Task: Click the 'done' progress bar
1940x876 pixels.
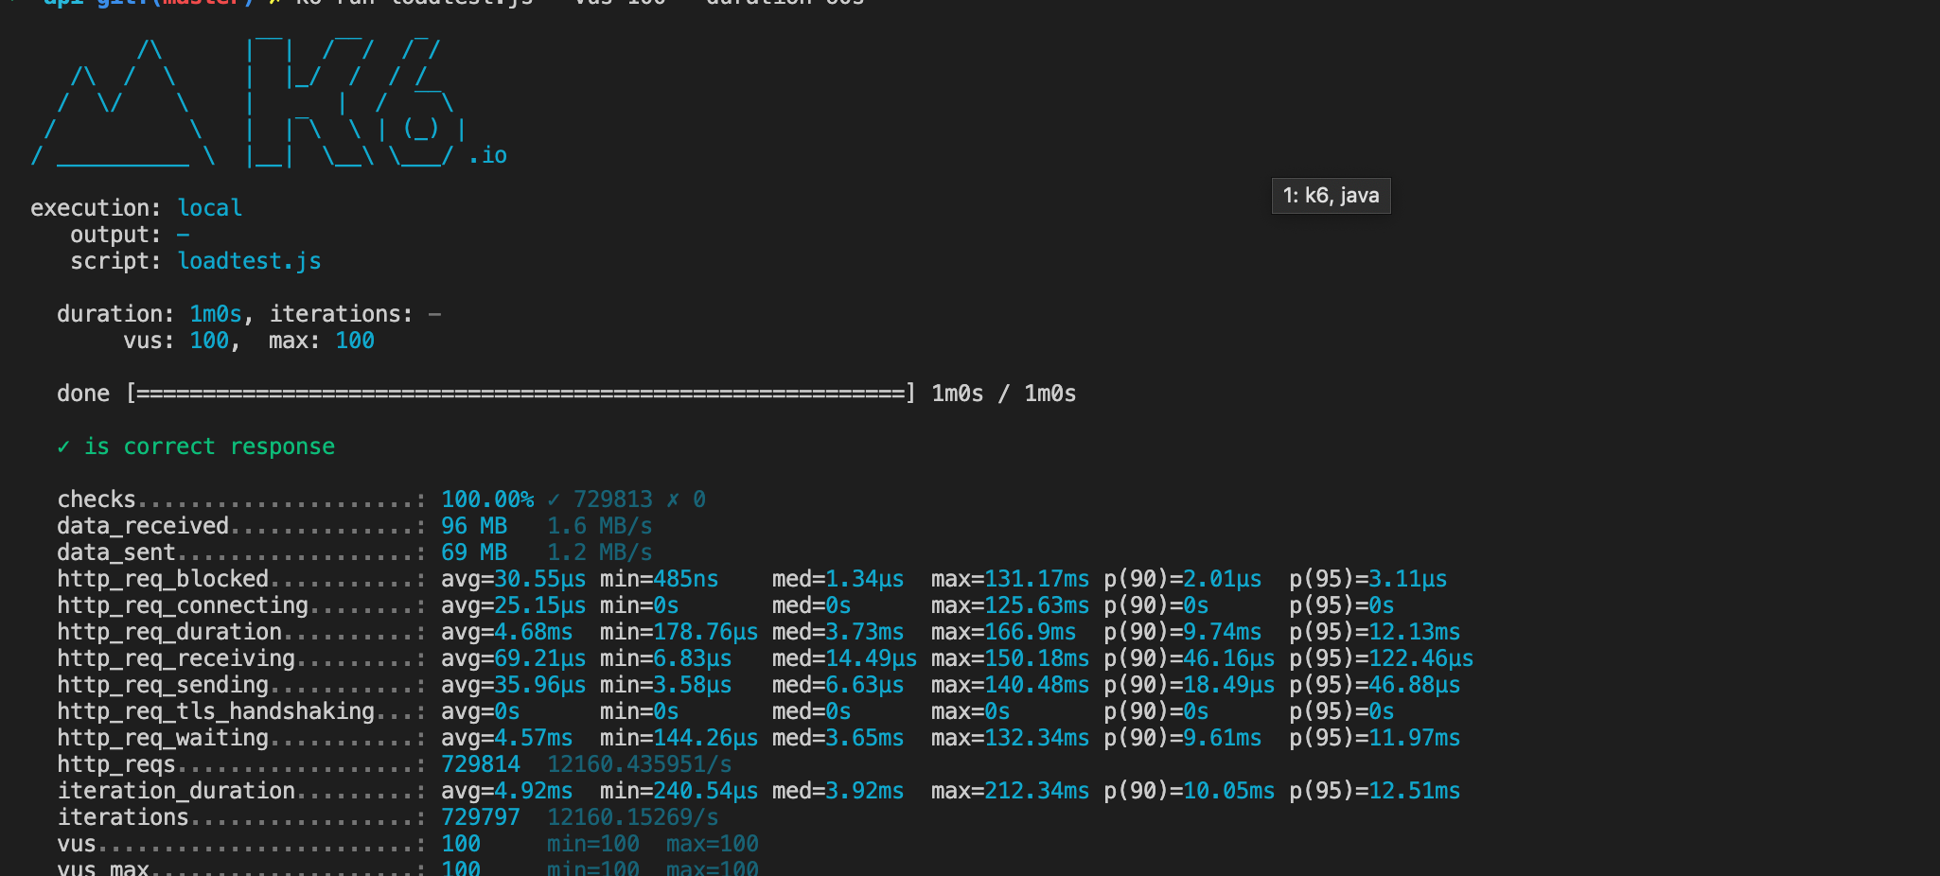Action: [520, 394]
